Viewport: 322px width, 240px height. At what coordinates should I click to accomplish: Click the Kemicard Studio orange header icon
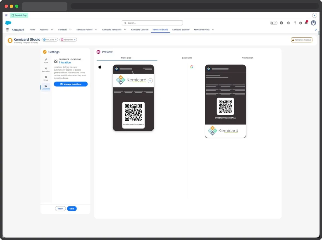click(x=10, y=40)
